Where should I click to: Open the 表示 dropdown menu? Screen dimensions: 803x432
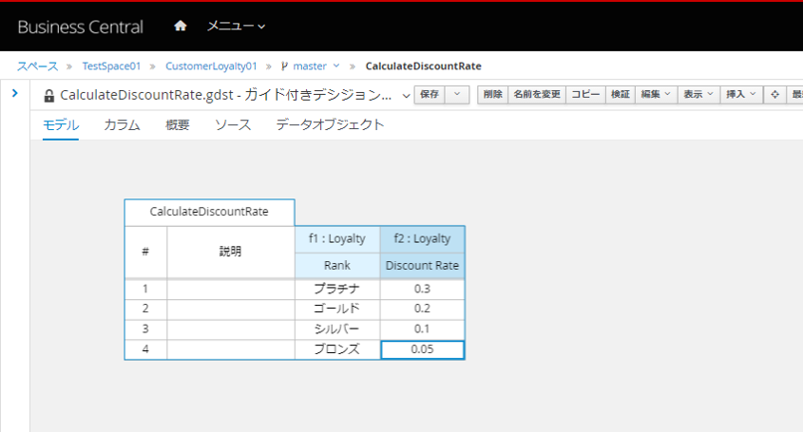698,94
